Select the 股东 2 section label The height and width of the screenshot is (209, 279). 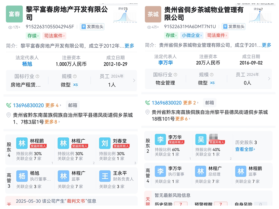[x=148, y=146]
